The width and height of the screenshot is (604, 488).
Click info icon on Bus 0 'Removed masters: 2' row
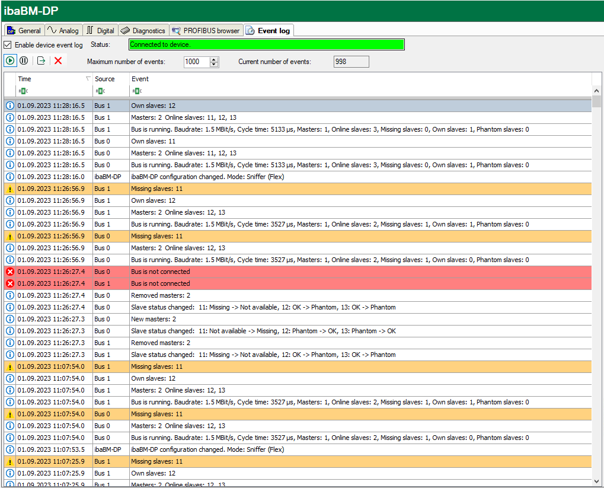tap(10, 296)
